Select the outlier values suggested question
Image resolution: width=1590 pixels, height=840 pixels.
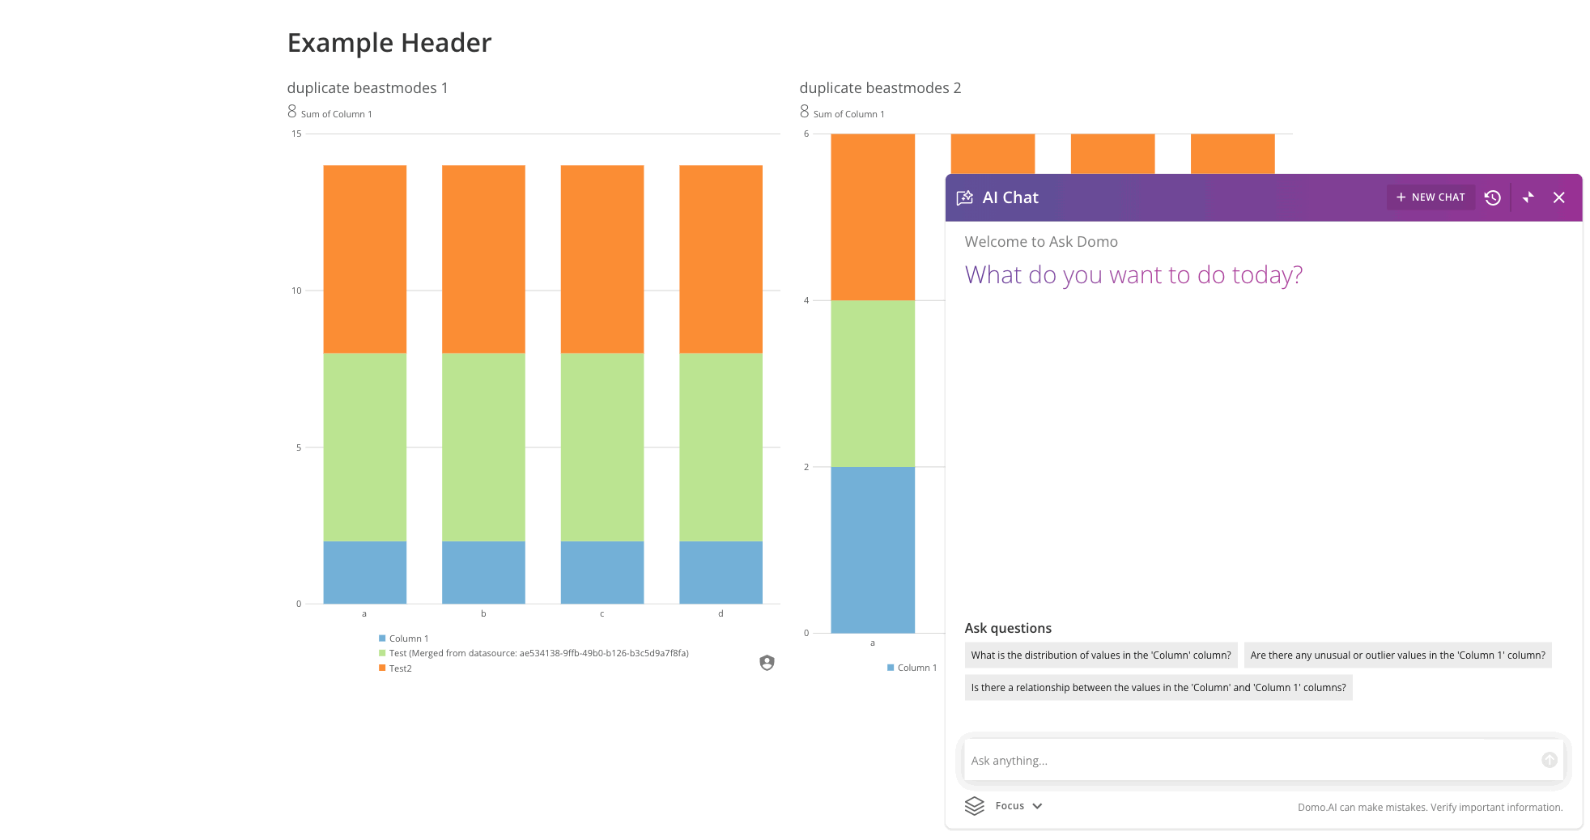pos(1397,655)
